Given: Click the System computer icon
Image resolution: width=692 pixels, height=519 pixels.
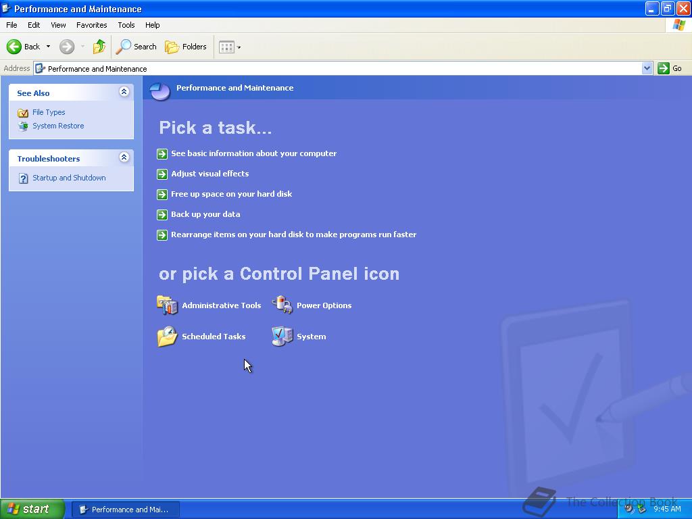Looking at the screenshot, I should click(282, 337).
